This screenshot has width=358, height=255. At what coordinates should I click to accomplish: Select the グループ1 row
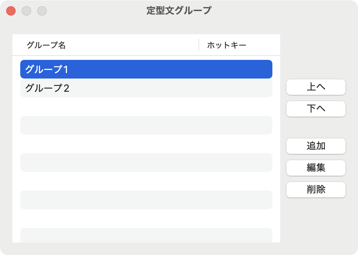[x=146, y=69]
